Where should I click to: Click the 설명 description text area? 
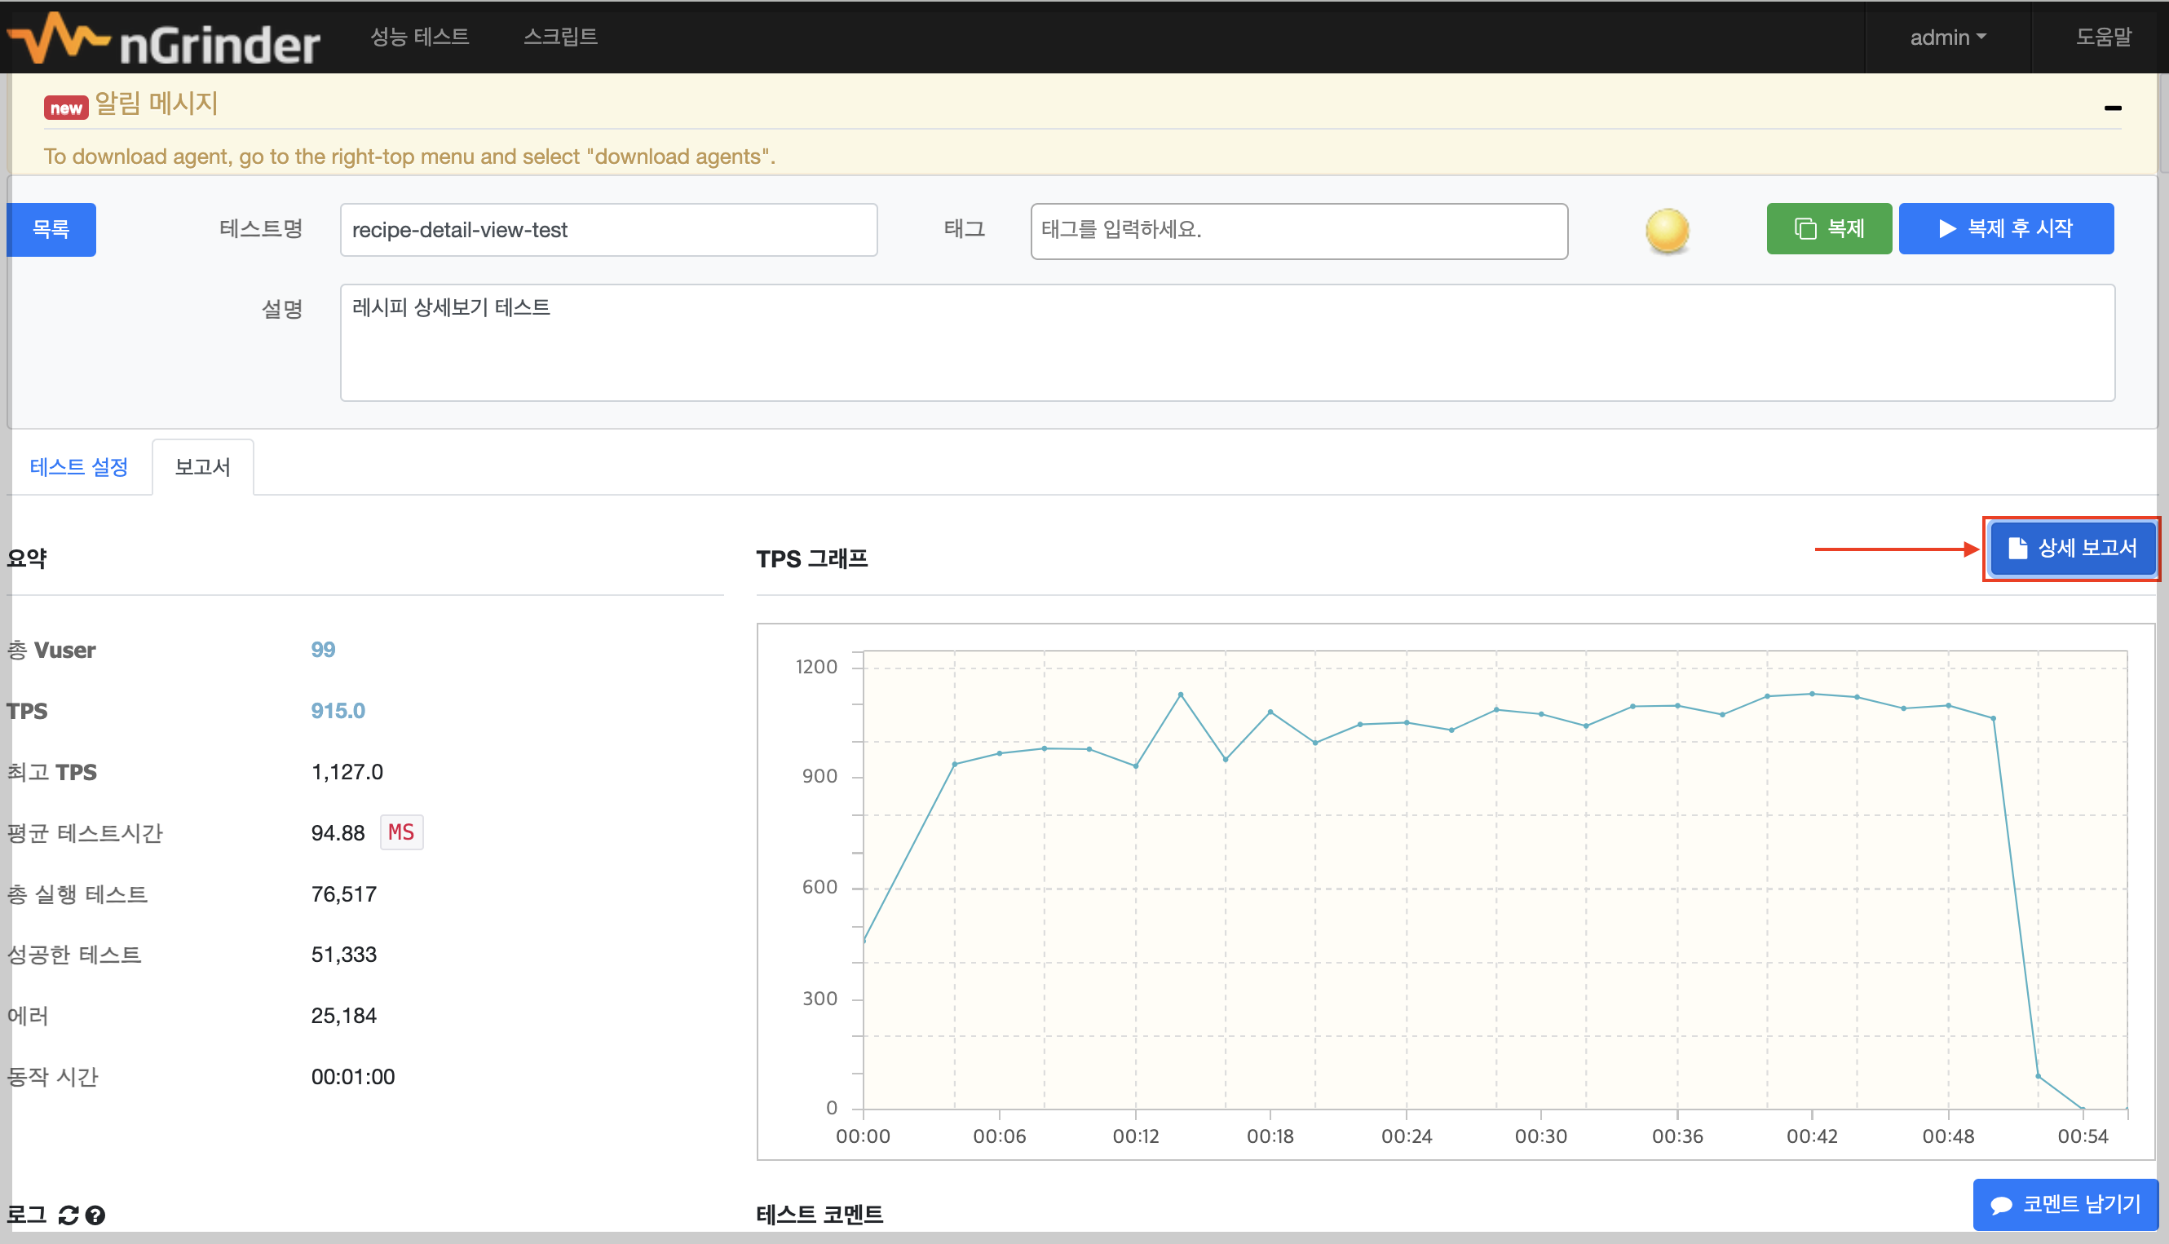pos(1226,342)
